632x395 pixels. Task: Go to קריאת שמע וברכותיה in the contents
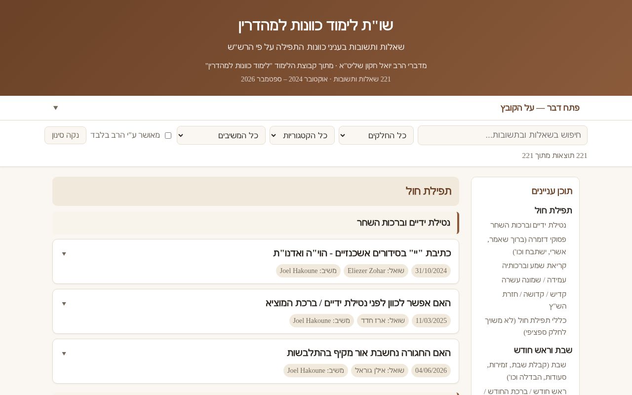click(x=534, y=266)
